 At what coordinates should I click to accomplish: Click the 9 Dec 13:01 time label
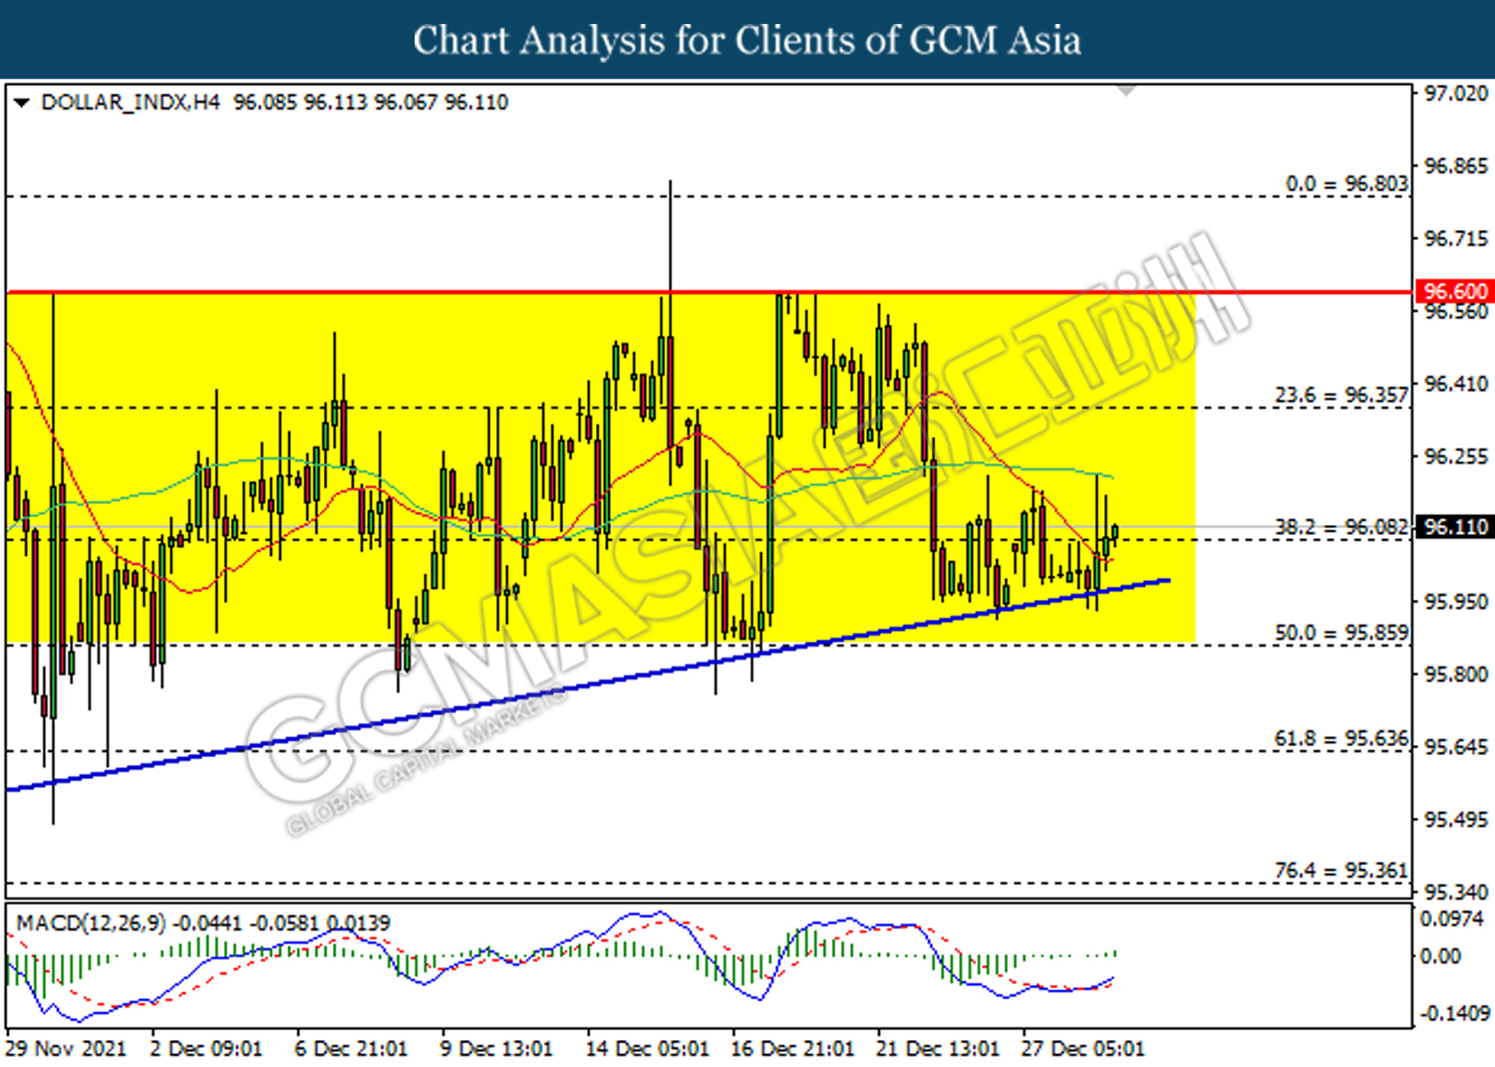click(496, 1048)
